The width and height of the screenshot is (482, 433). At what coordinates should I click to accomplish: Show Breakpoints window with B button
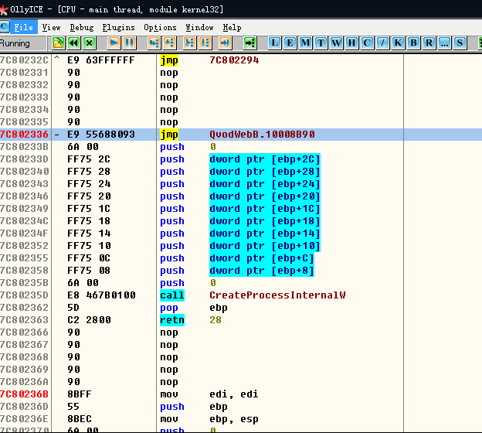[413, 43]
